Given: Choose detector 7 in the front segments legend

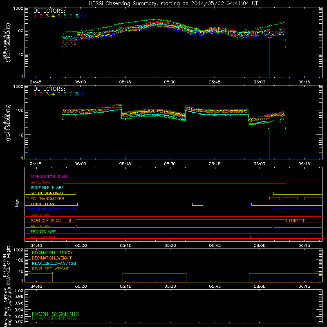Looking at the screenshot, I should click(x=71, y=16).
